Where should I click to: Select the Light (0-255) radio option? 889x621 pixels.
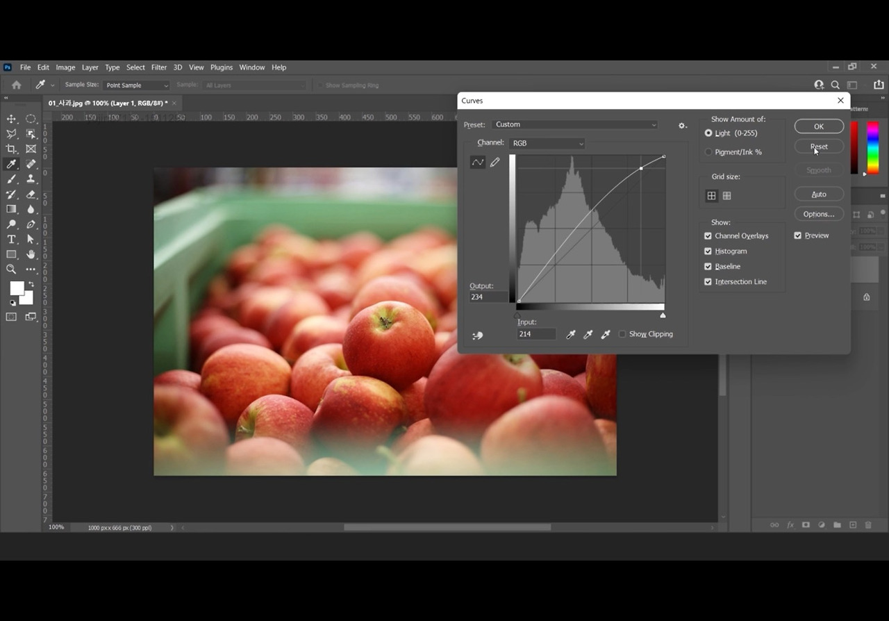click(708, 133)
